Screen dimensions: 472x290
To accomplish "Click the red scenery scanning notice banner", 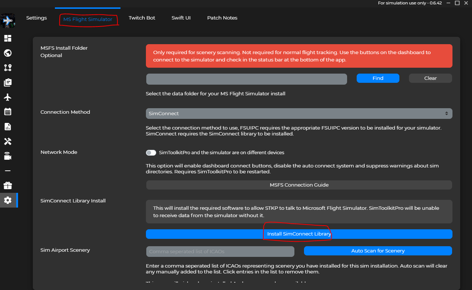I will click(x=299, y=56).
